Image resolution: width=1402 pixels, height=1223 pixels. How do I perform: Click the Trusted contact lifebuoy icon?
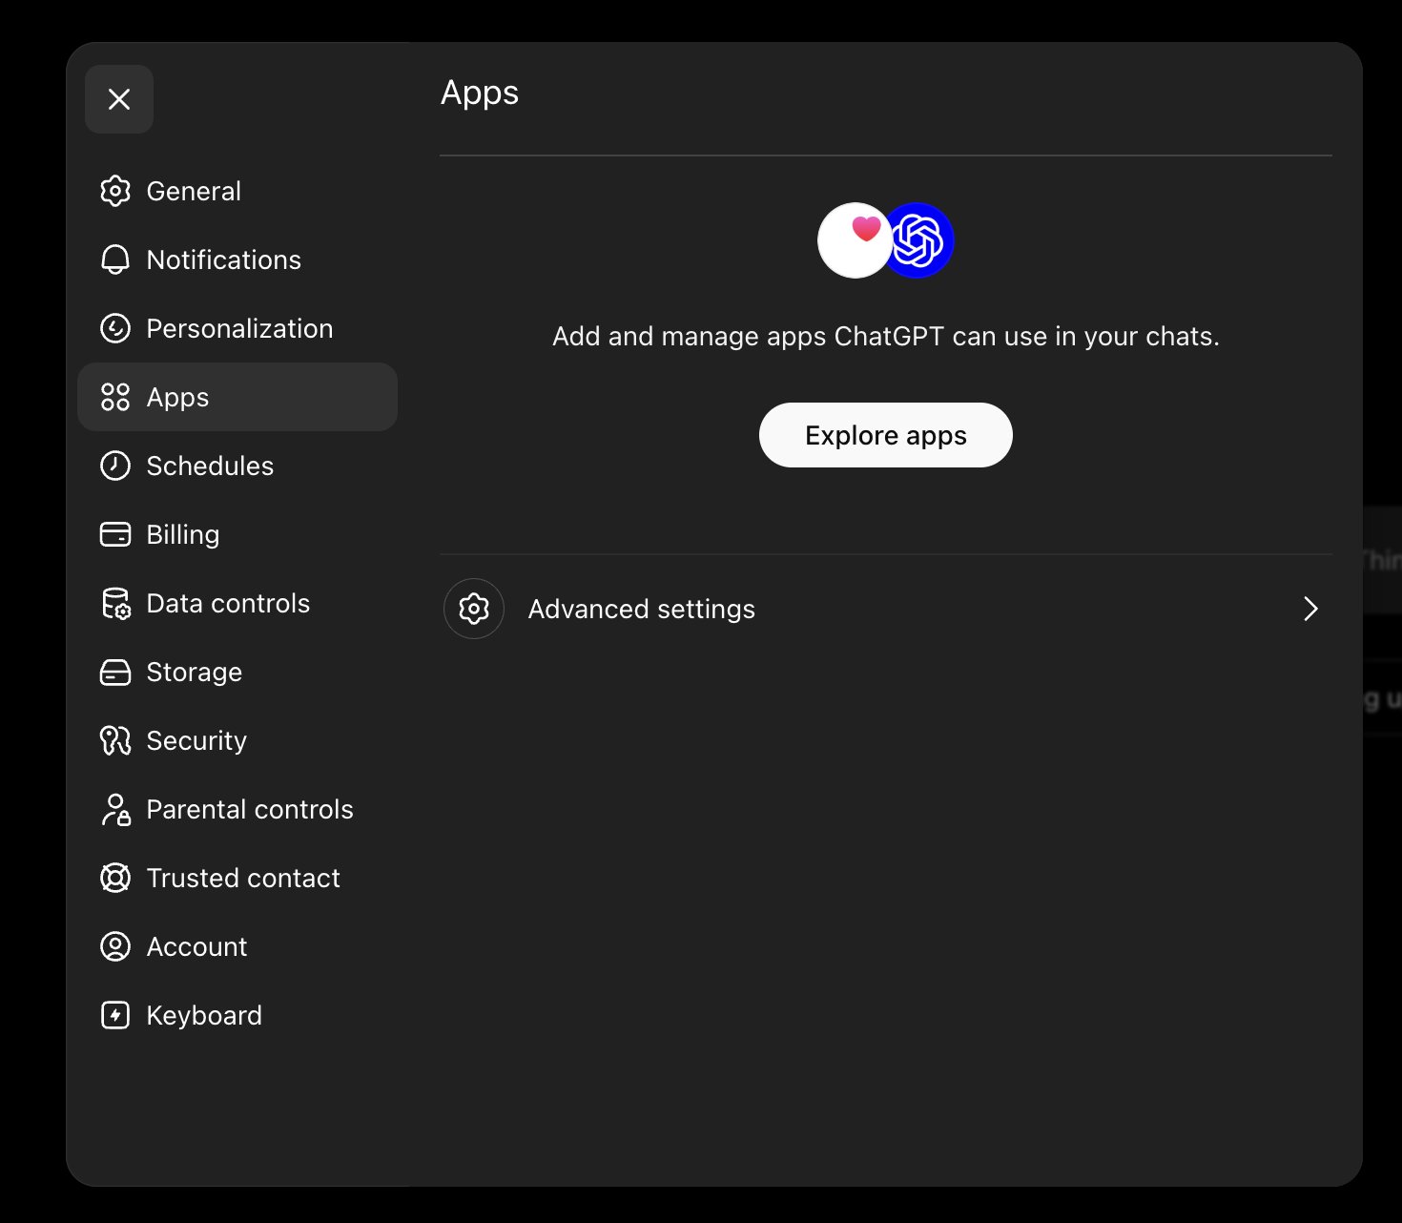115,878
